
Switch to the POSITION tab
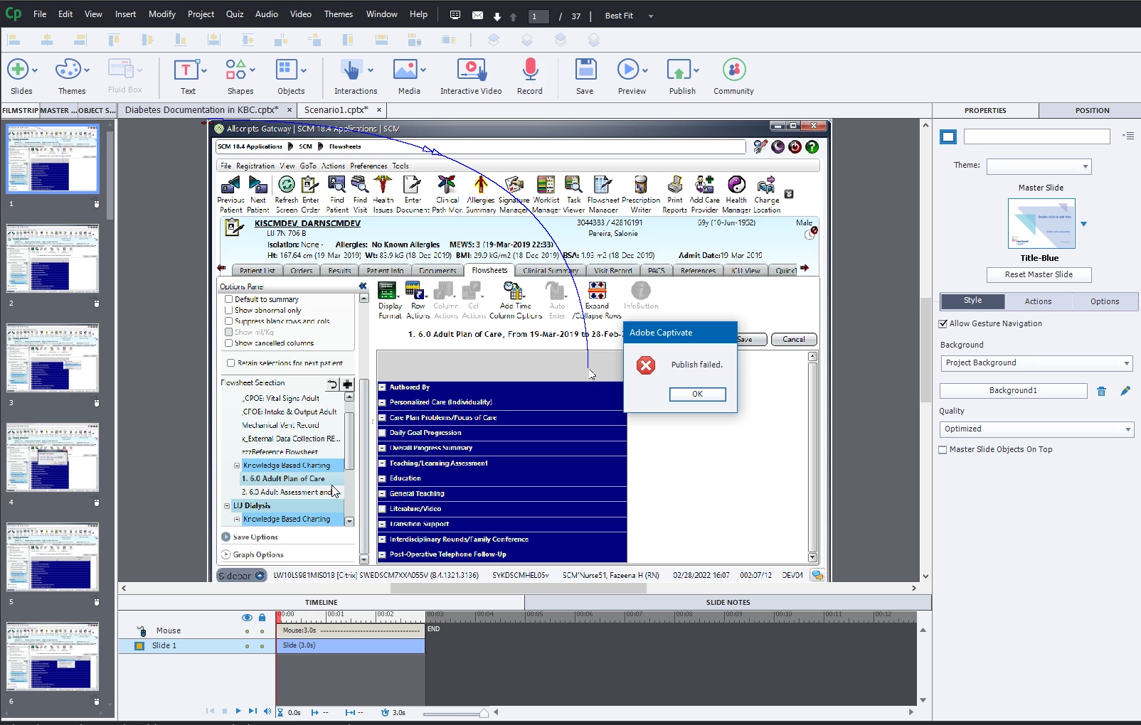tap(1092, 110)
